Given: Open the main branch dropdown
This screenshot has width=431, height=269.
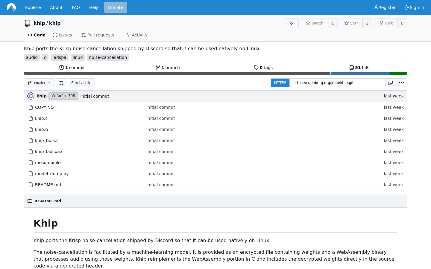Looking at the screenshot, I should [x=39, y=83].
